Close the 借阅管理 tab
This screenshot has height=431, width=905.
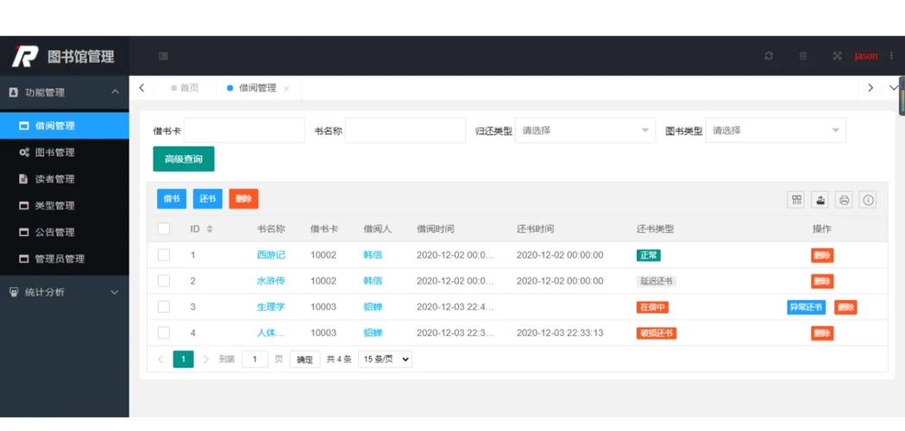pyautogui.click(x=286, y=89)
